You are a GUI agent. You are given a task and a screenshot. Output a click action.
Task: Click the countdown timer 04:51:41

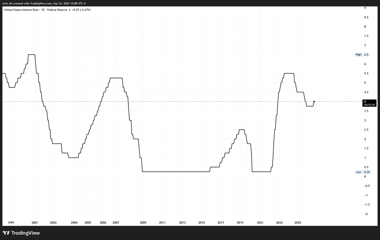coord(370,105)
